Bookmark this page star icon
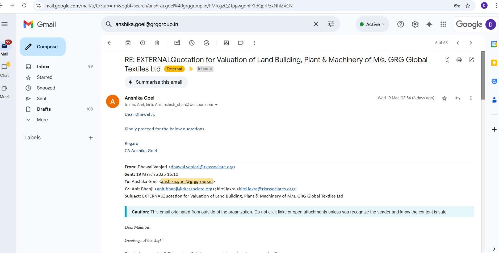Screen dimensions: 499x253 pyautogui.click(x=468, y=6)
